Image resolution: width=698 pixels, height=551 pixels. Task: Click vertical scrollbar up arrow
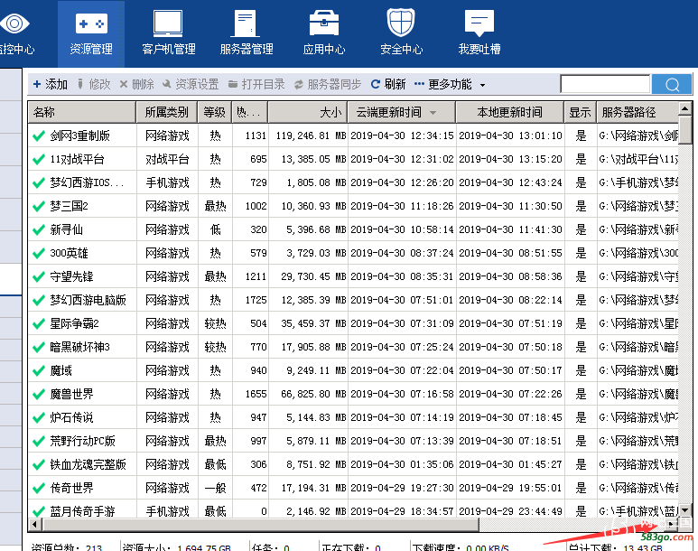pyautogui.click(x=685, y=108)
